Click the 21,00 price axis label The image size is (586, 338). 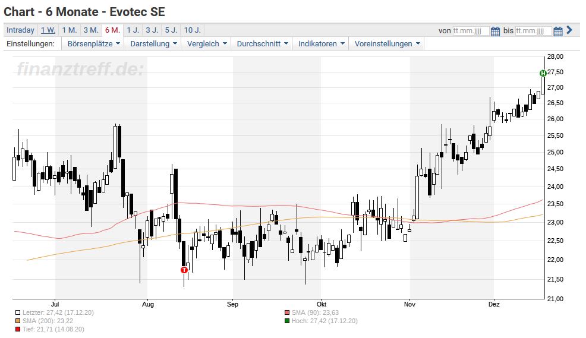[555, 299]
